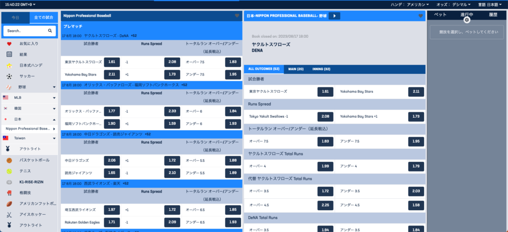Open the Nippon Professional Baseball sidebar link
This screenshot has width=508, height=232.
tap(27, 128)
